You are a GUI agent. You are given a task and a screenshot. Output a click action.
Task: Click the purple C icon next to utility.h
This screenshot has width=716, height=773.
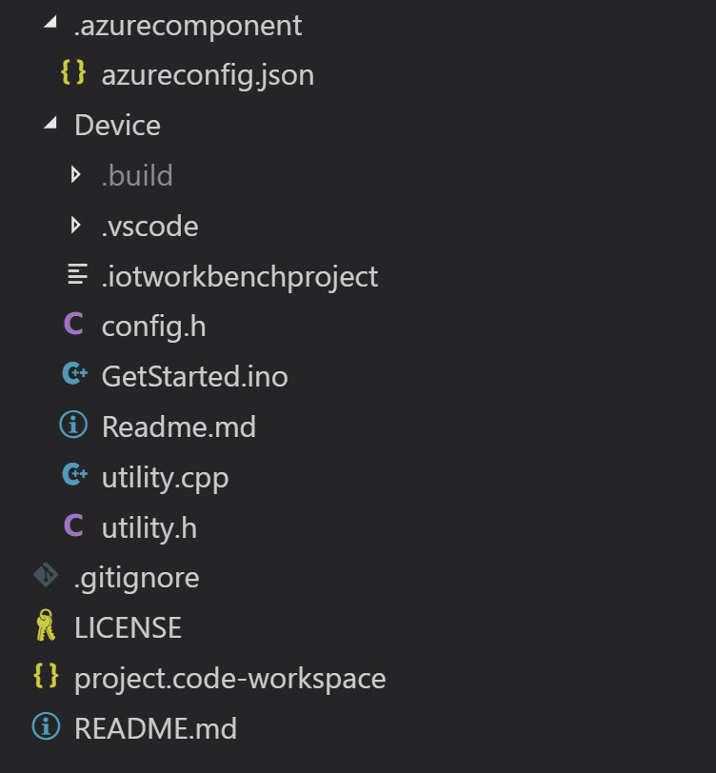73,525
